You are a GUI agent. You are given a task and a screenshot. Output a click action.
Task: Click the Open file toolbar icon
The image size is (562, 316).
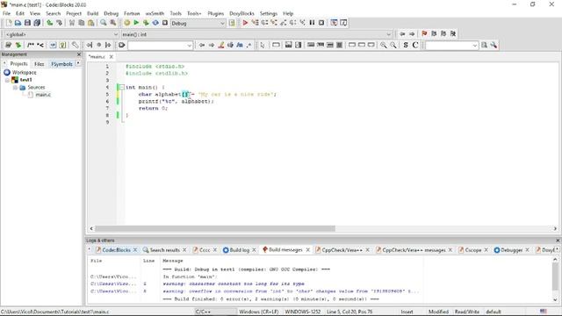click(x=18, y=23)
